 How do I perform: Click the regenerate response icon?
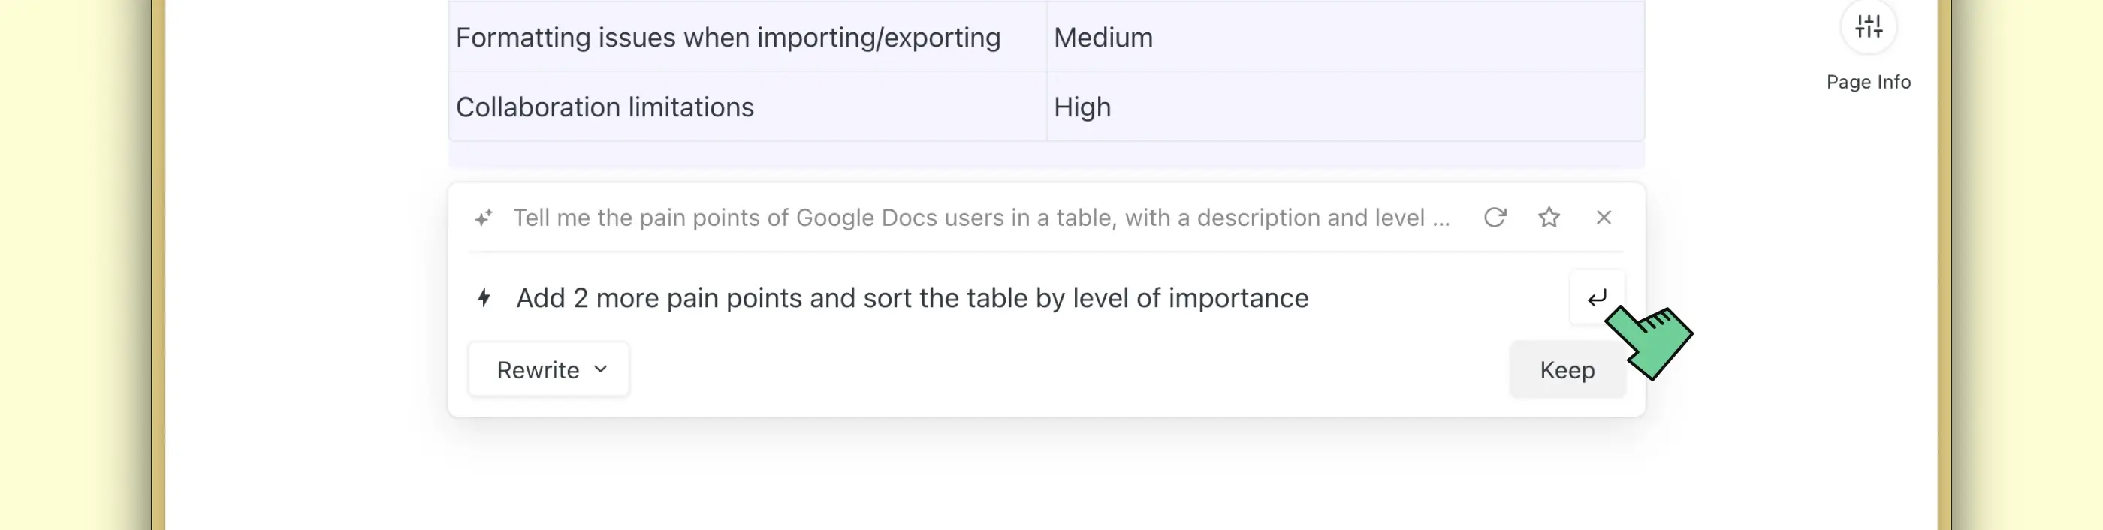click(x=1494, y=218)
